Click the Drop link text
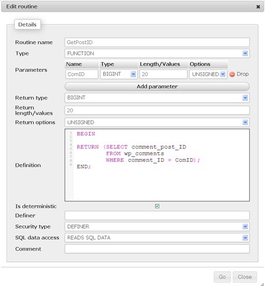 click(x=243, y=74)
